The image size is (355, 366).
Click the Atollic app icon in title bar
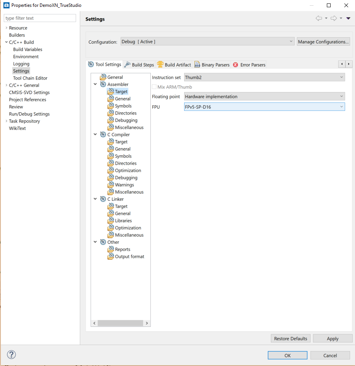pyautogui.click(x=6, y=5)
